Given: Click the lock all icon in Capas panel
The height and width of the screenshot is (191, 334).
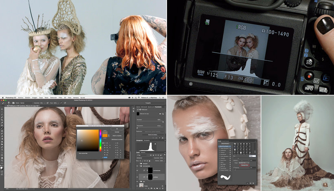Looking at the screenshot, I should click(x=149, y=161).
